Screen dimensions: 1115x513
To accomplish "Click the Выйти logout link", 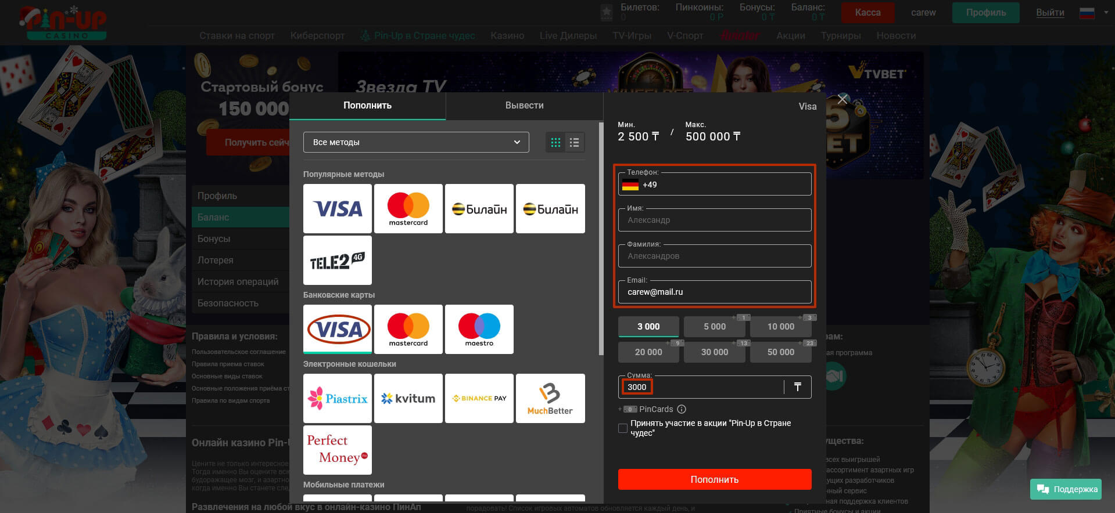I will point(1050,12).
